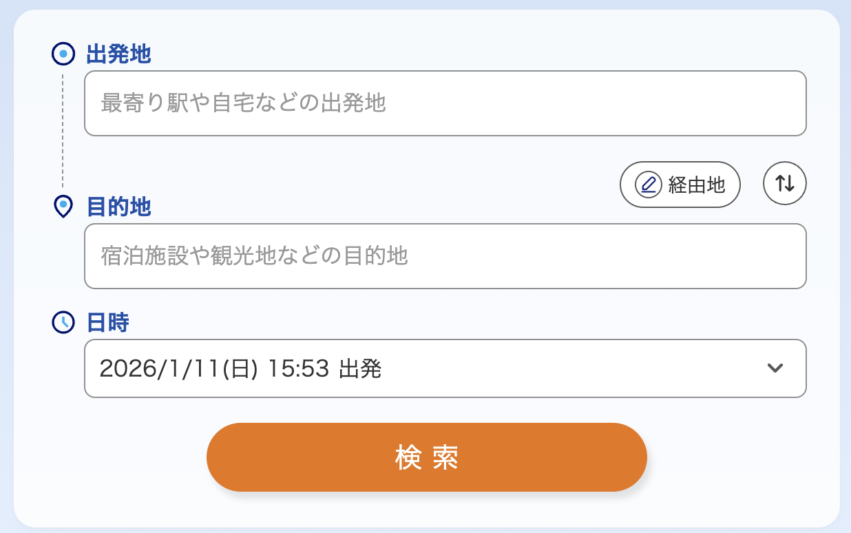Screen dimensions: 851x533
Task: Click the chevron arrow in the date field
Action: click(775, 368)
